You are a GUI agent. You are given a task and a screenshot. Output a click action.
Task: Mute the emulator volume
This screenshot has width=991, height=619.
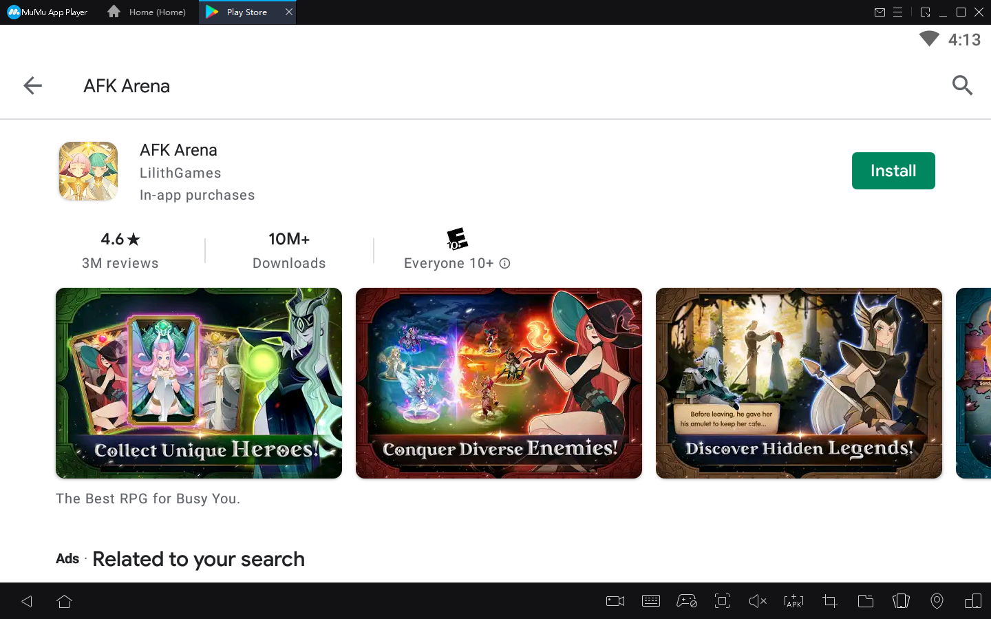tap(758, 601)
